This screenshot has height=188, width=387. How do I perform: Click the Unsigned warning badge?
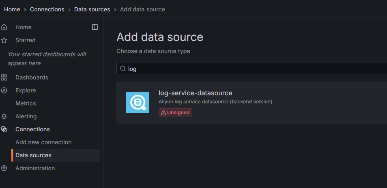tap(175, 113)
